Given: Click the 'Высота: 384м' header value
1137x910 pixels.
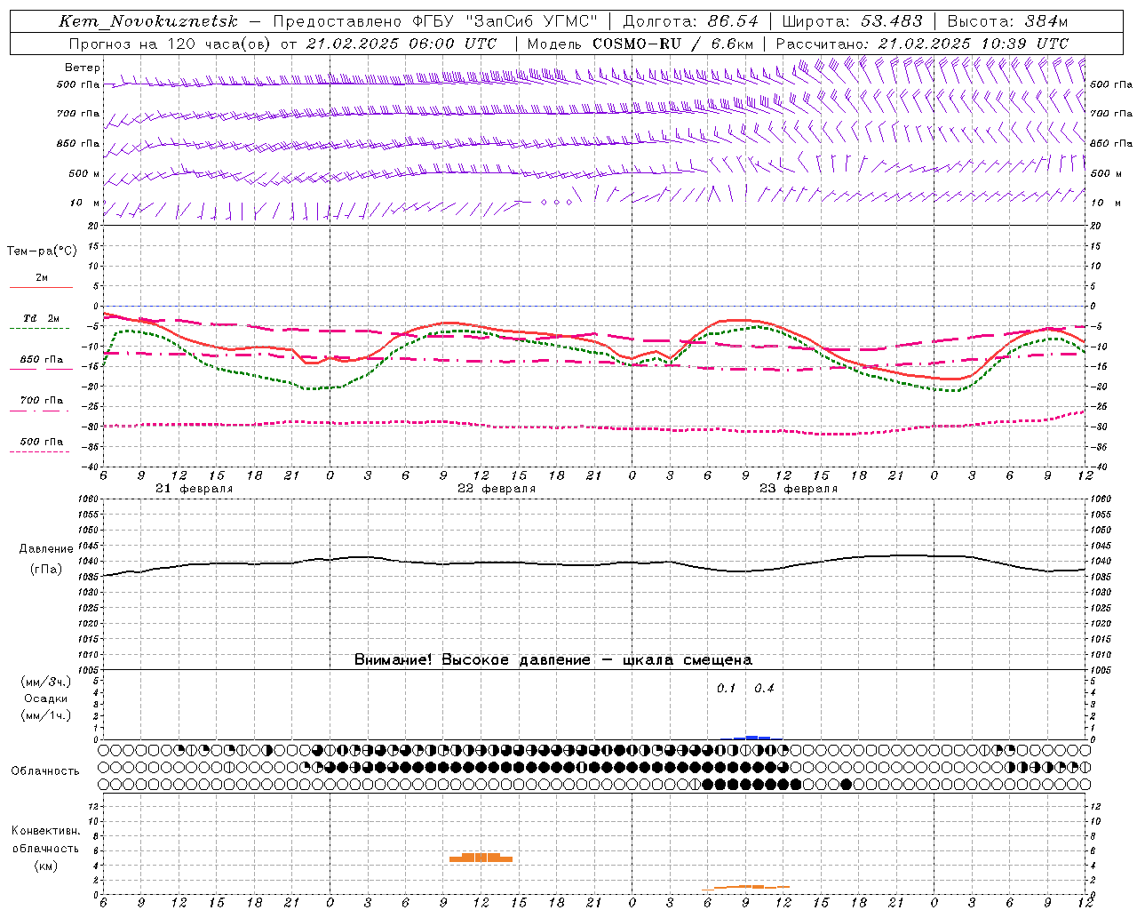Looking at the screenshot, I should point(1008,21).
